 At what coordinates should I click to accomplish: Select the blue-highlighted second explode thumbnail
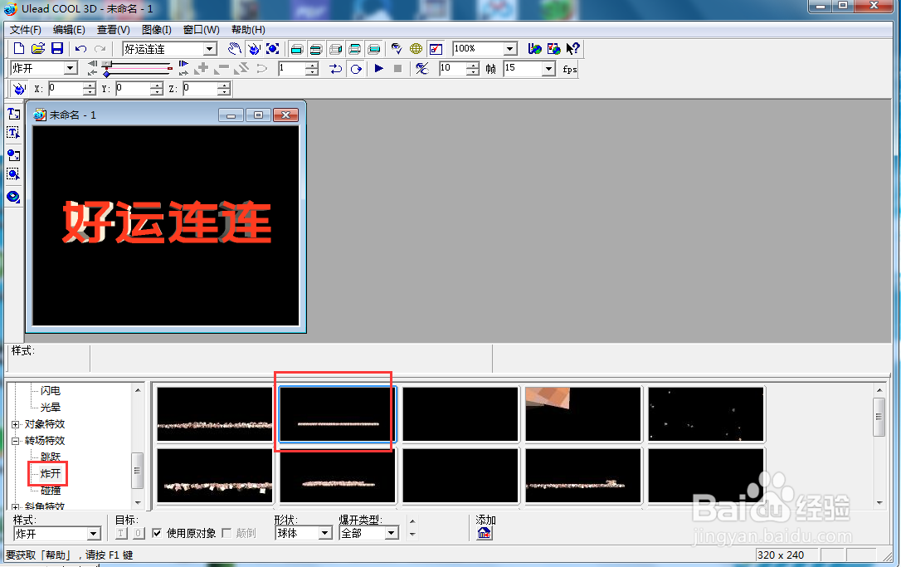click(x=338, y=414)
